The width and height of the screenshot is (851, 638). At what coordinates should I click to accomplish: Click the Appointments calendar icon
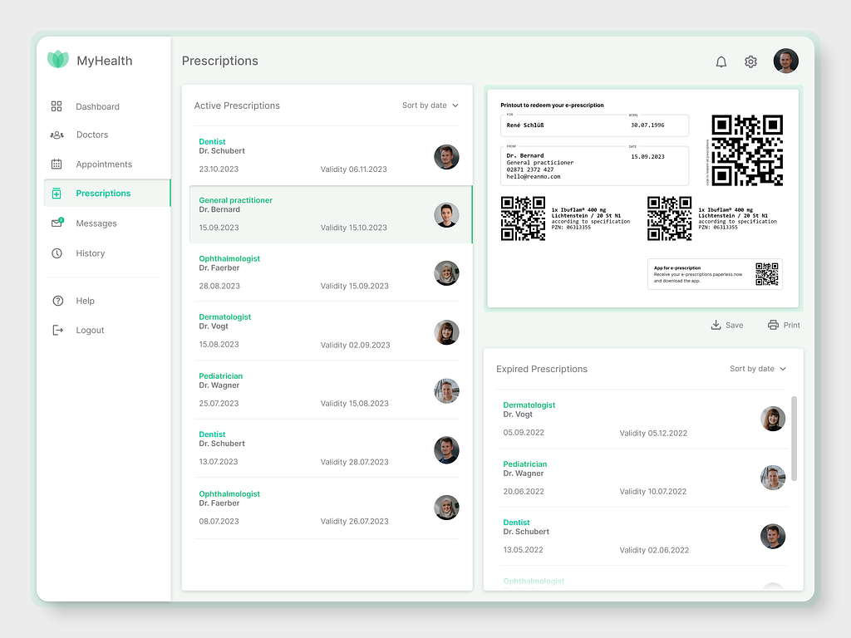tap(57, 164)
